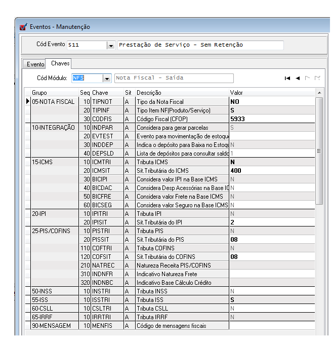Click the Descrição column header

click(149, 93)
